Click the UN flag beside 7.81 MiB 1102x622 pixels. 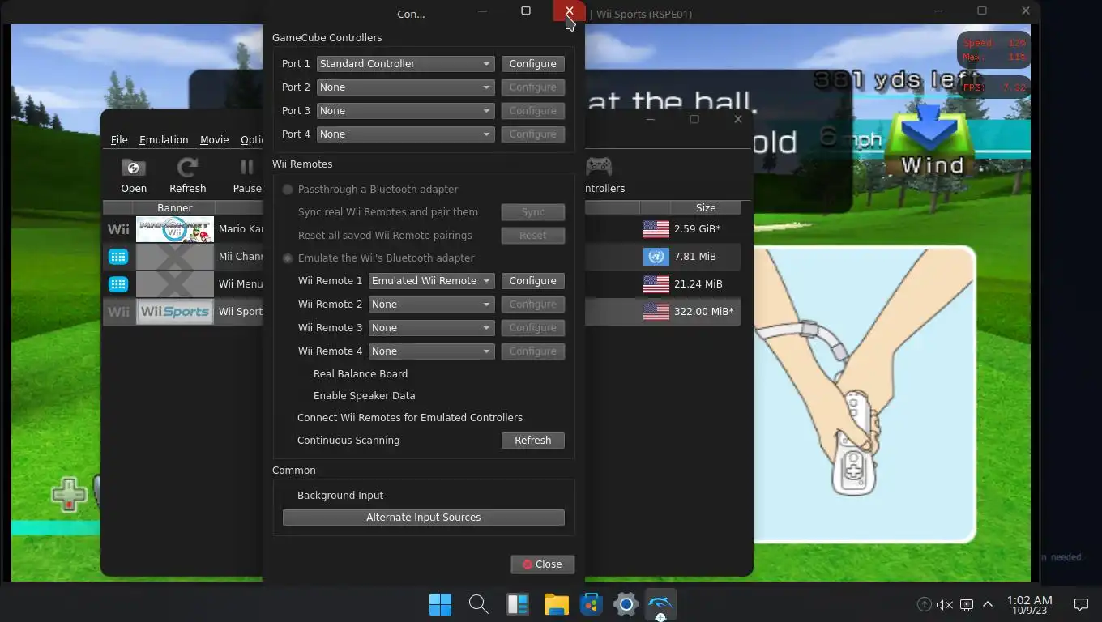click(x=656, y=257)
